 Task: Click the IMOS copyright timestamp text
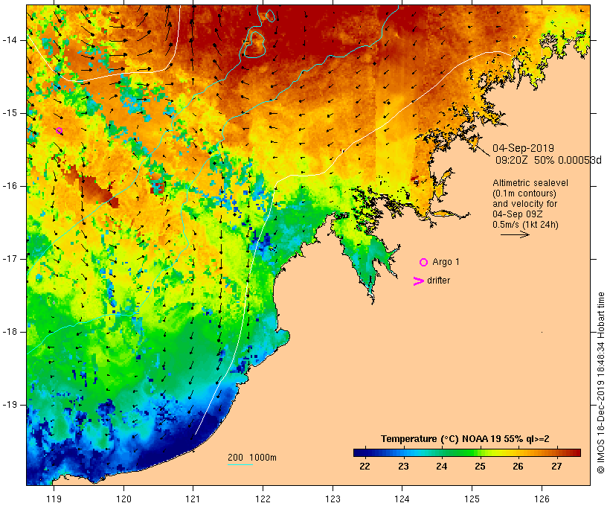point(600,382)
